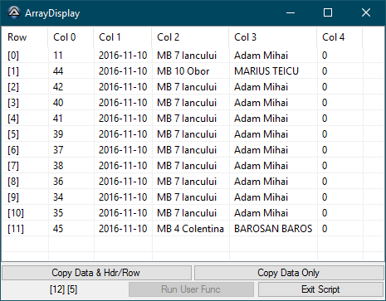This screenshot has height=301, width=386.
Task: Click the BAROSAN BAROS cell
Action: [x=273, y=229]
